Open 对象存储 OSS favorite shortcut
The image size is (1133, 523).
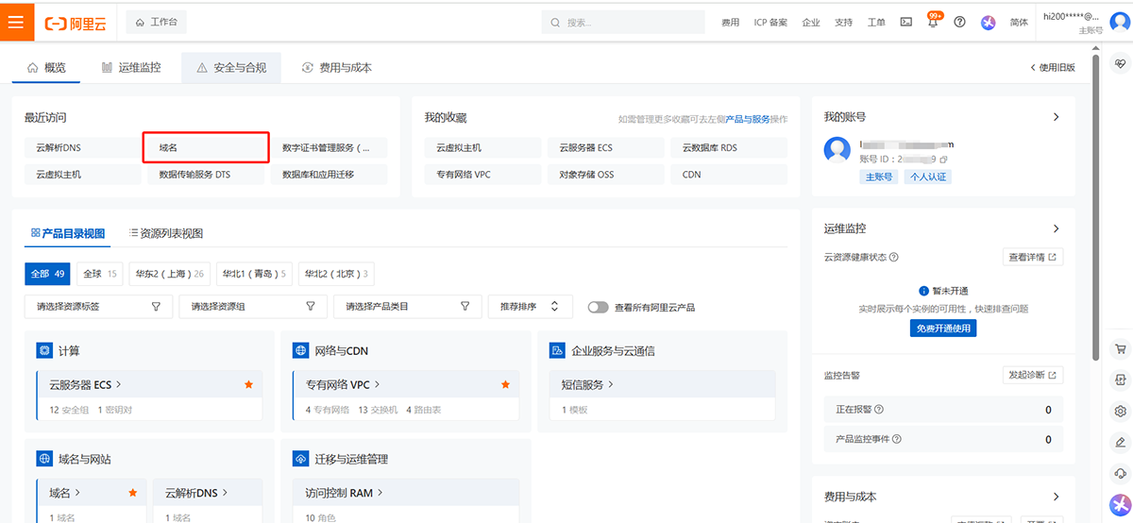[606, 175]
